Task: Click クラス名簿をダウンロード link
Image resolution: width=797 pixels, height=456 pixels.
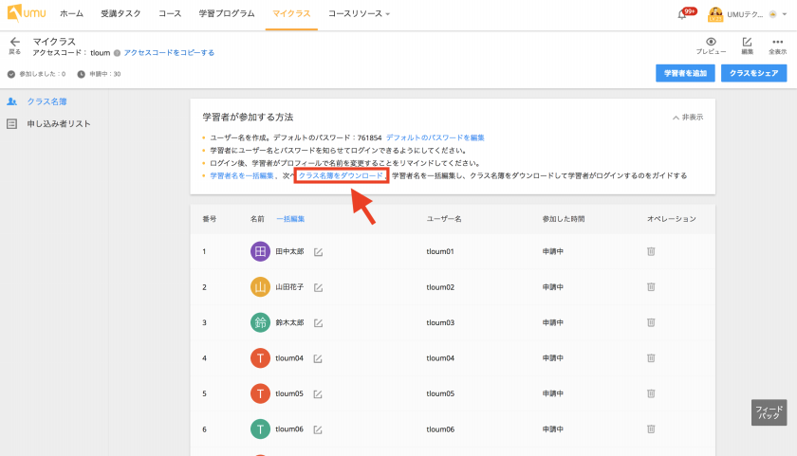Action: coord(341,175)
